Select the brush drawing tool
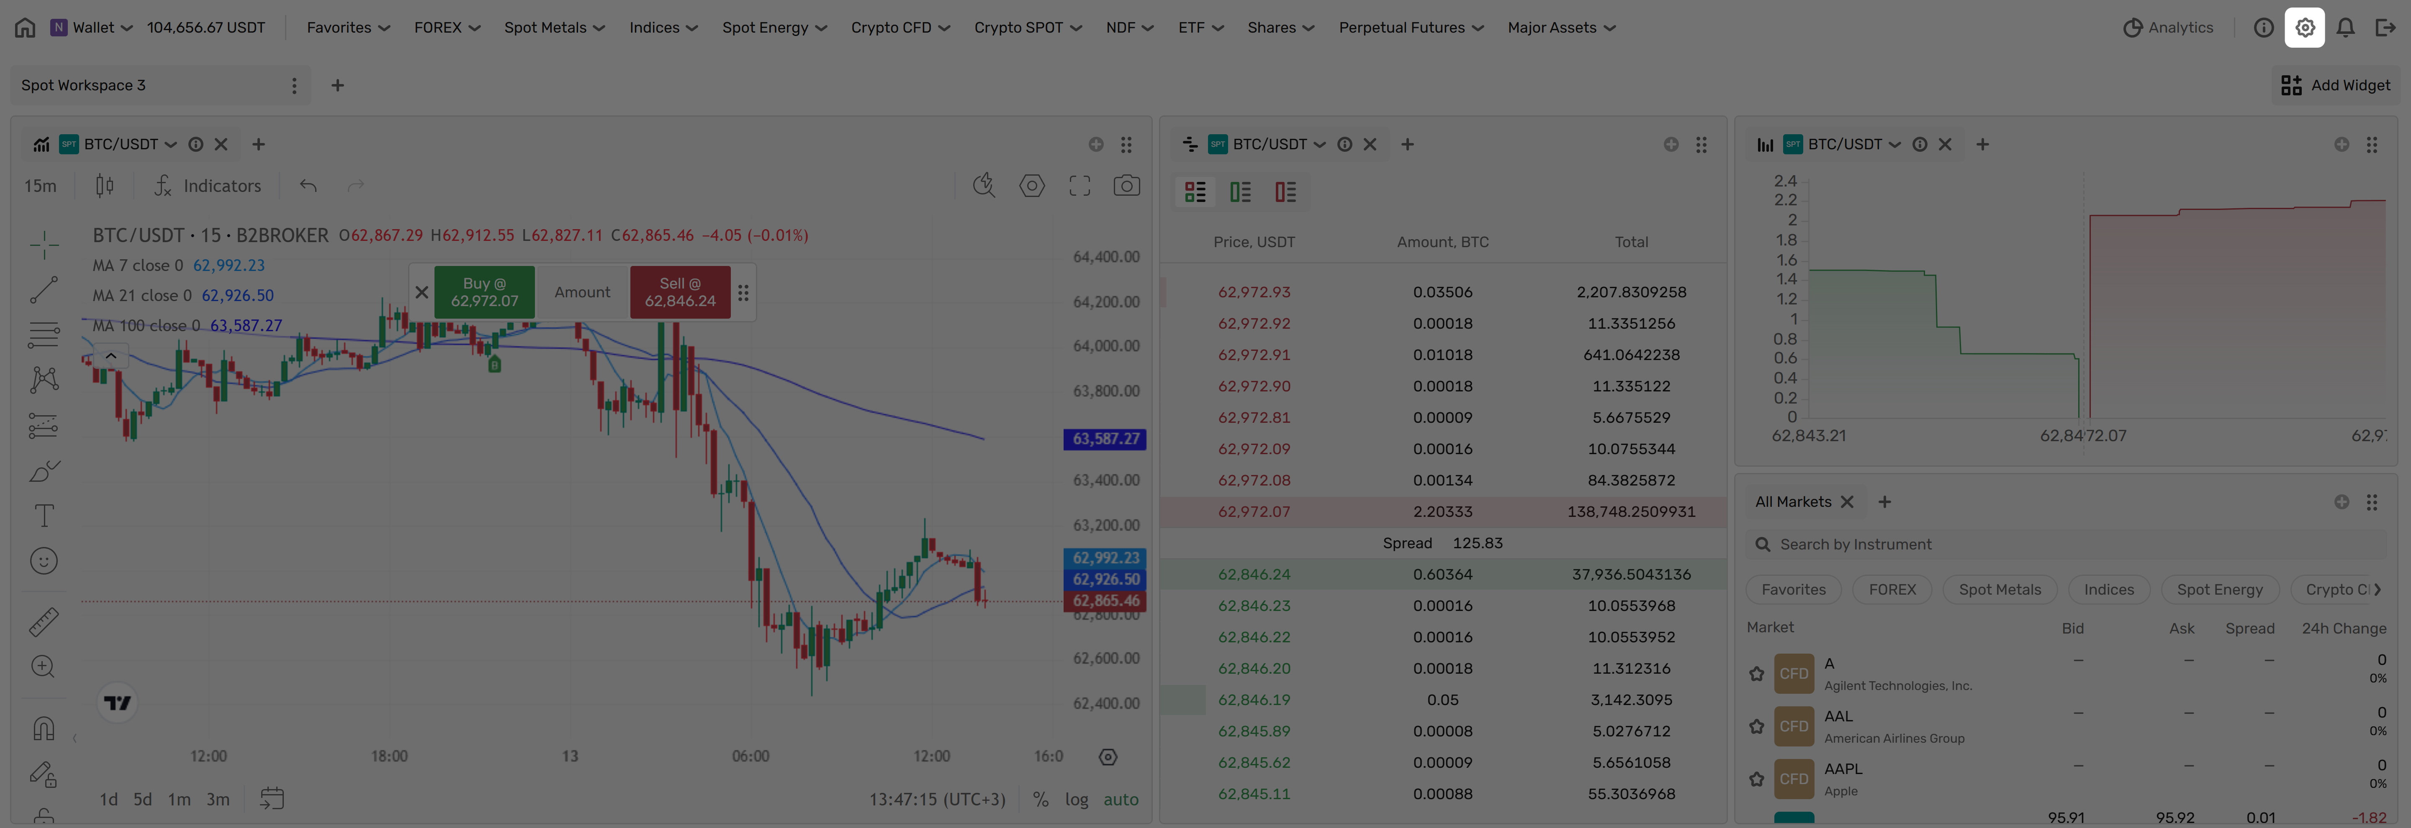Screen dimensions: 2411x828 coord(44,471)
